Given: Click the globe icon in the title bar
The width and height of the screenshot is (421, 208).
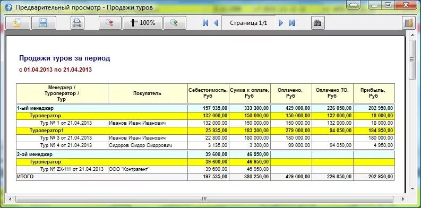Looking at the screenshot, I should 8,7.
